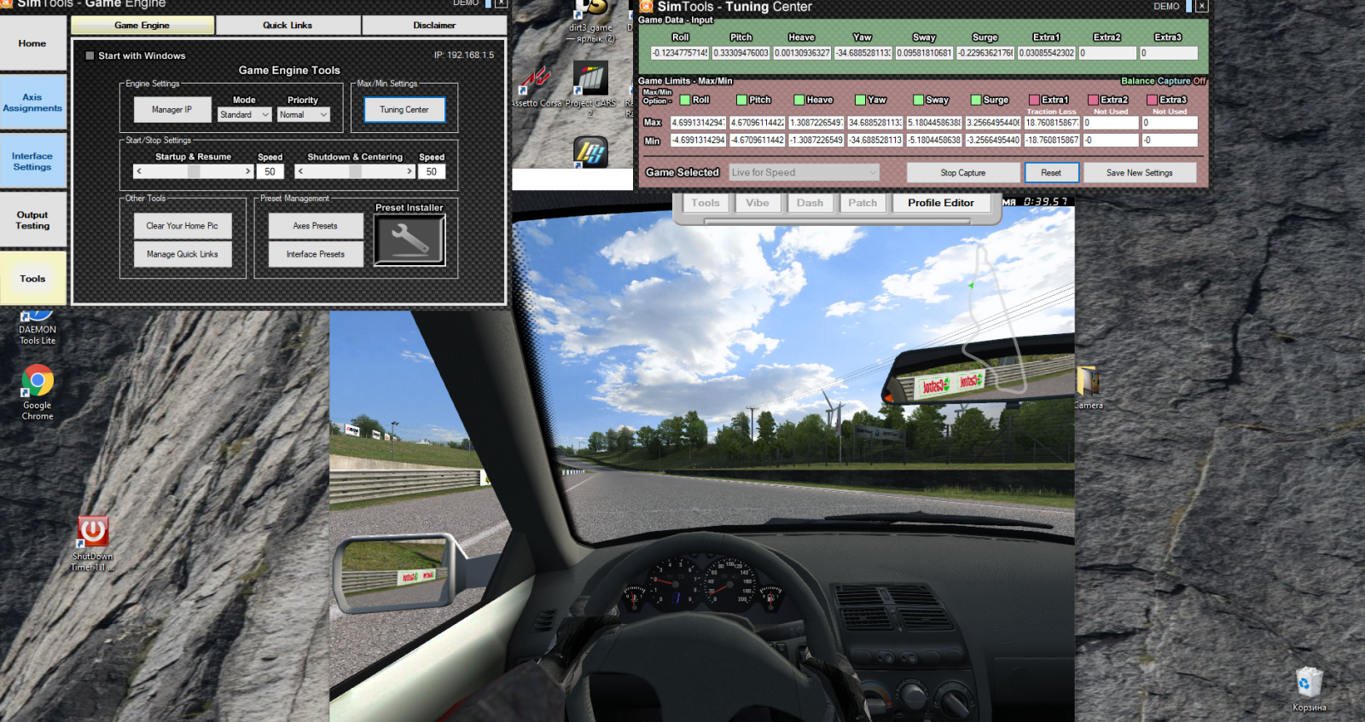Select Axis Assignments in the sidebar
The height and width of the screenshot is (722, 1365).
pos(32,102)
